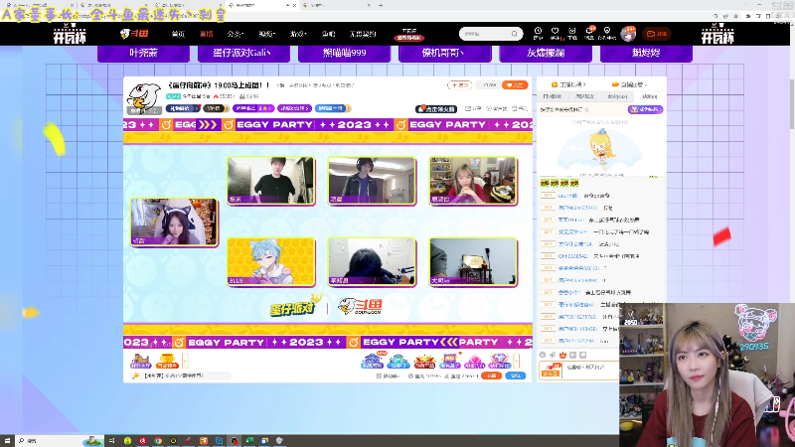This screenshot has height=447, width=795.
Task: Open the first dark-blue badge pill under the title
Action: [x=183, y=108]
